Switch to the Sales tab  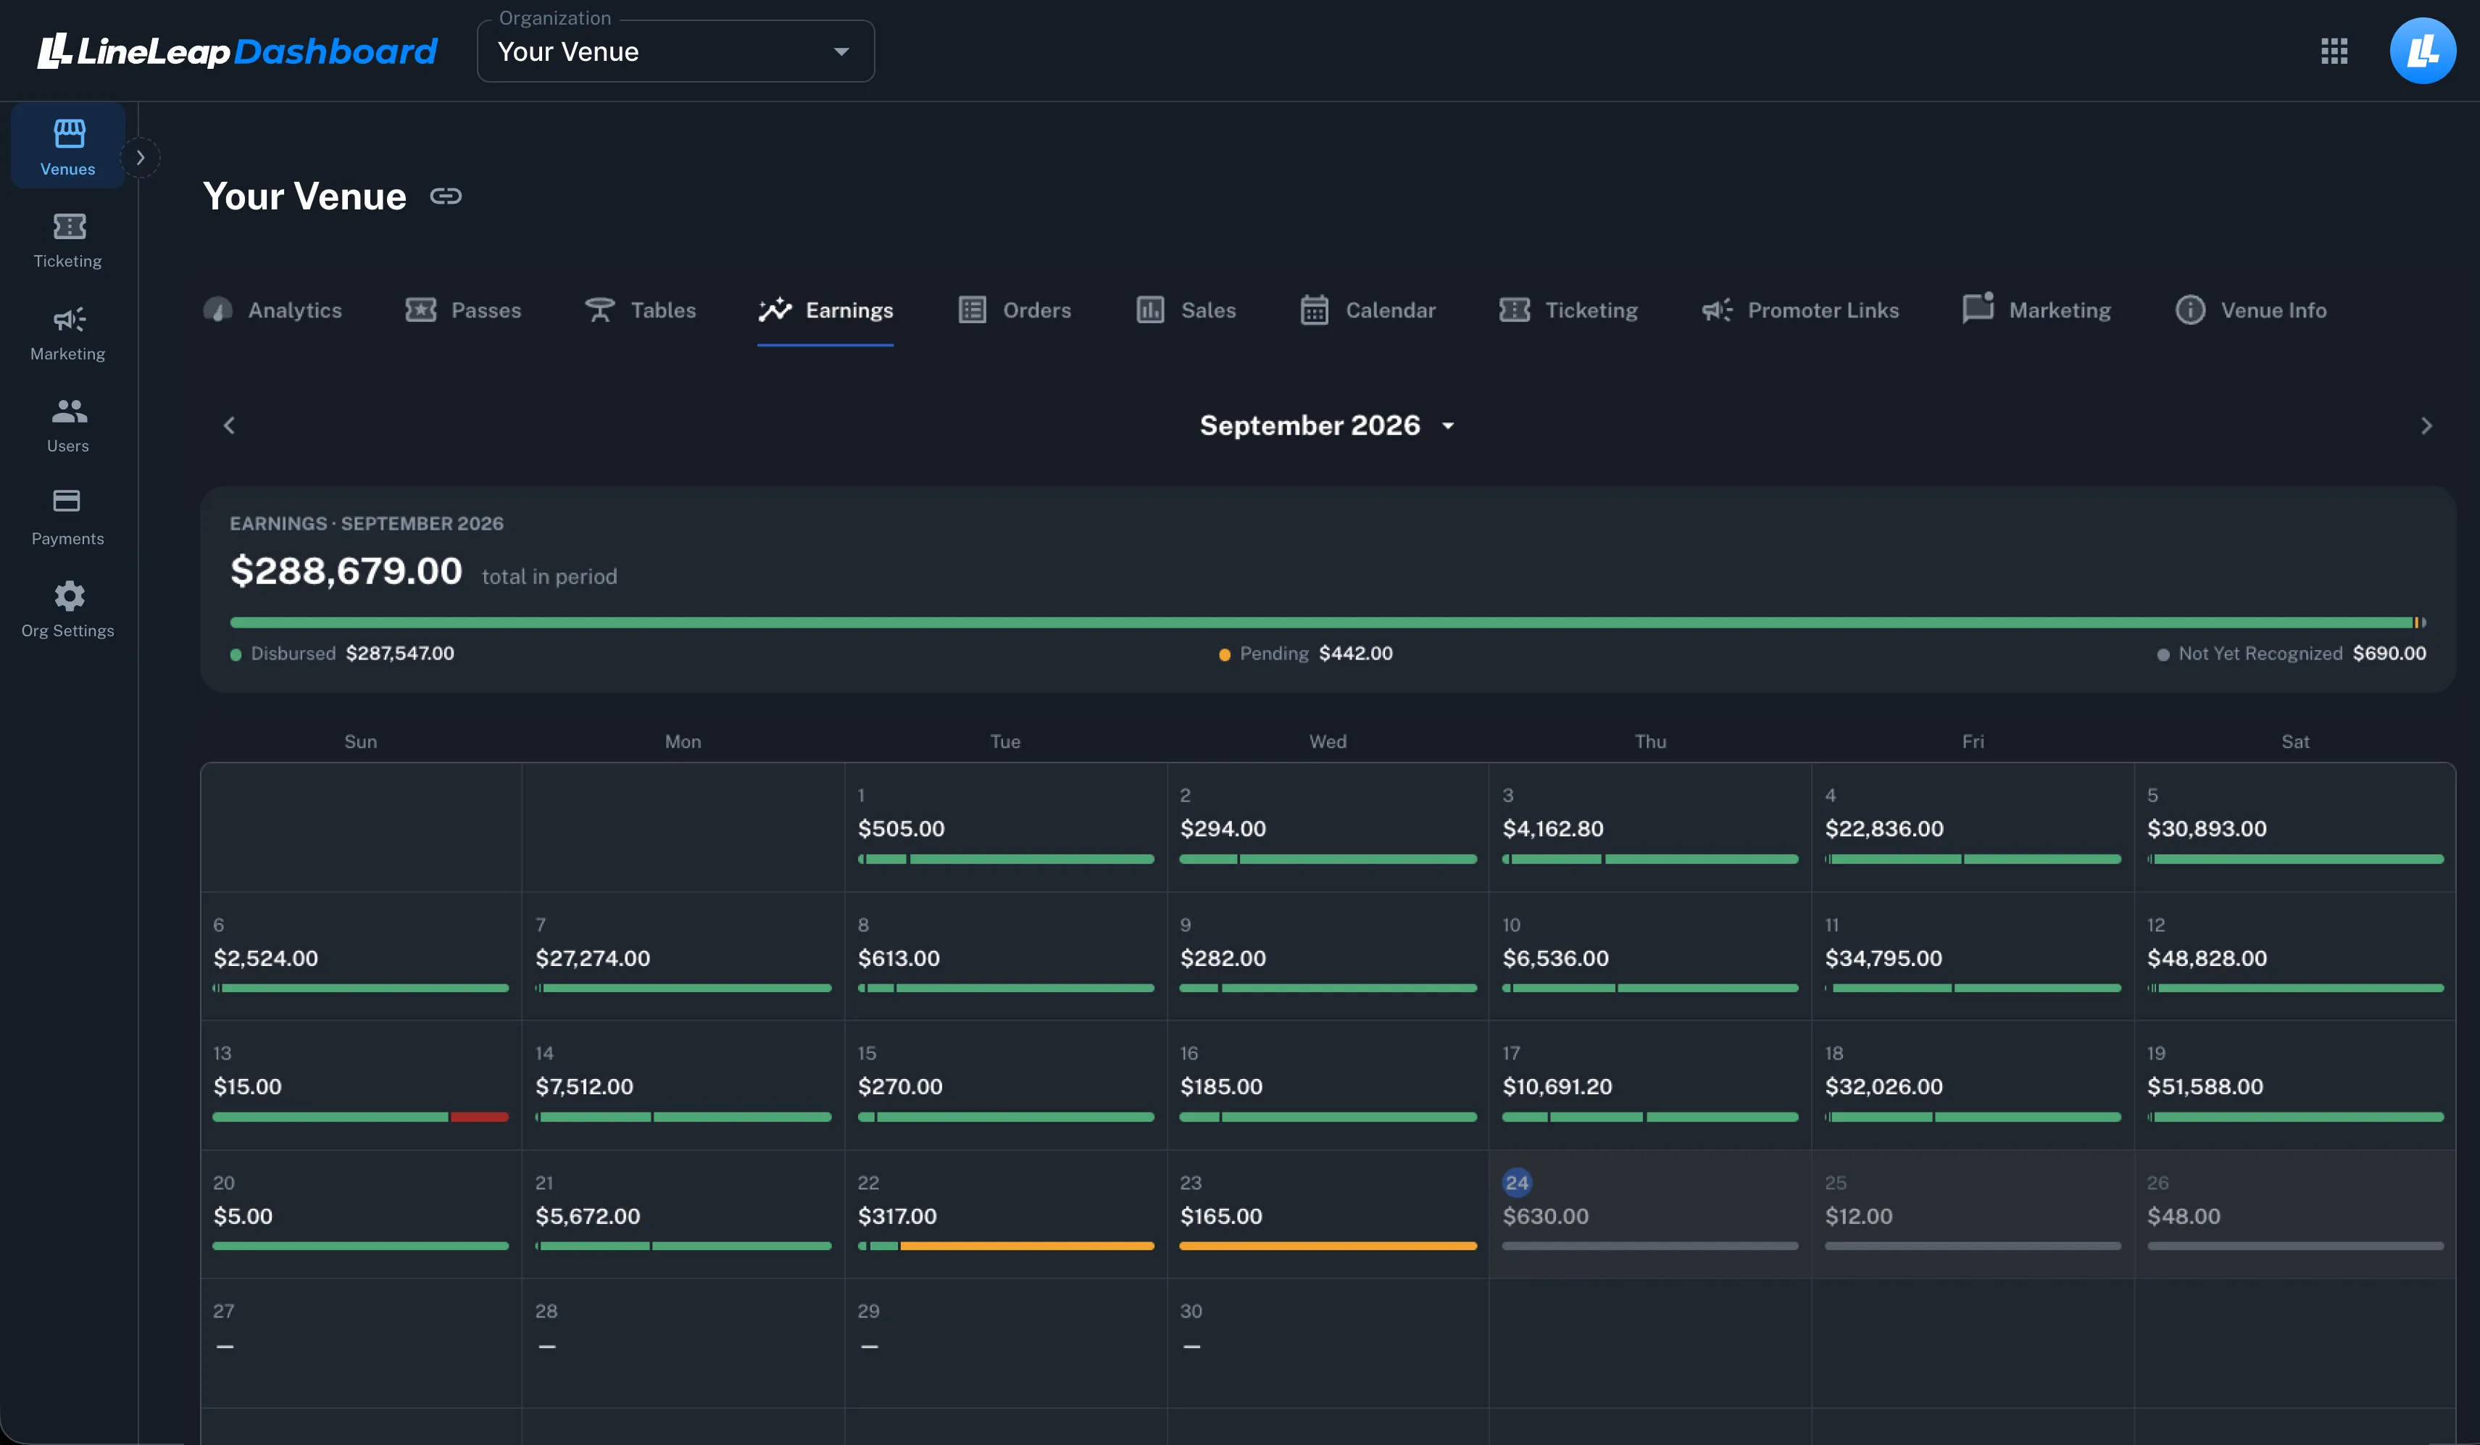point(1186,310)
